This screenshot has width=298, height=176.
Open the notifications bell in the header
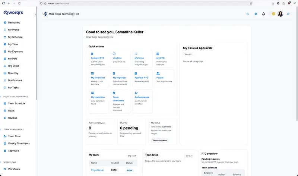[263, 14]
